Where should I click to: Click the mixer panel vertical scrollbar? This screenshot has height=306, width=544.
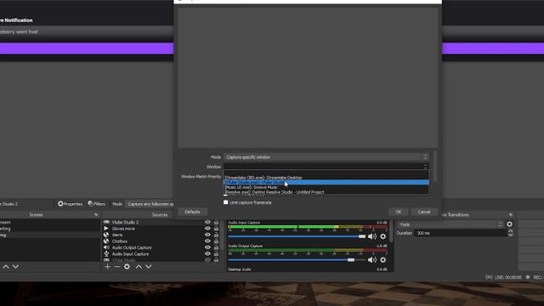tap(391, 230)
